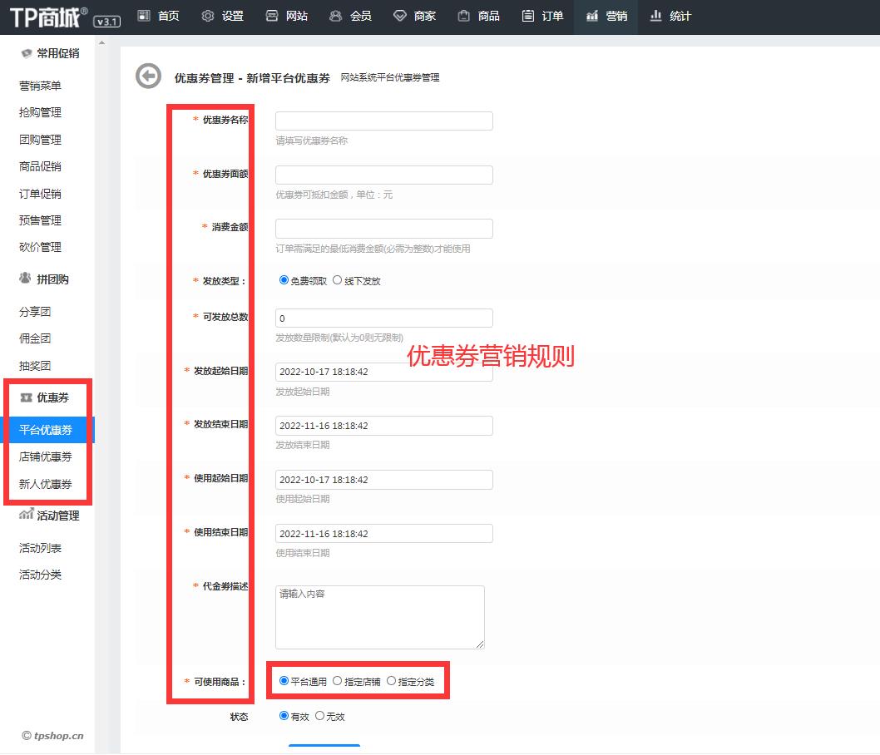
Task: Open the 商家 merchants nav icon
Action: (x=400, y=16)
